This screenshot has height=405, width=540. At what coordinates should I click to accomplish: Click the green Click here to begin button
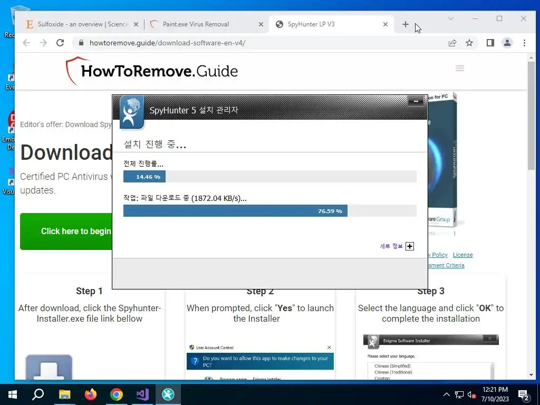(66, 232)
